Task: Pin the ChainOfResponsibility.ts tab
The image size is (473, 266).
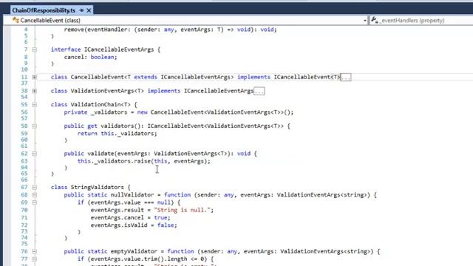Action: pos(81,10)
